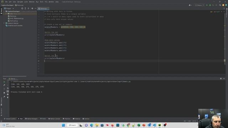This screenshot has width=228, height=128.
Task: Click the Demo.py breadcrumb
Action: click(19, 5)
